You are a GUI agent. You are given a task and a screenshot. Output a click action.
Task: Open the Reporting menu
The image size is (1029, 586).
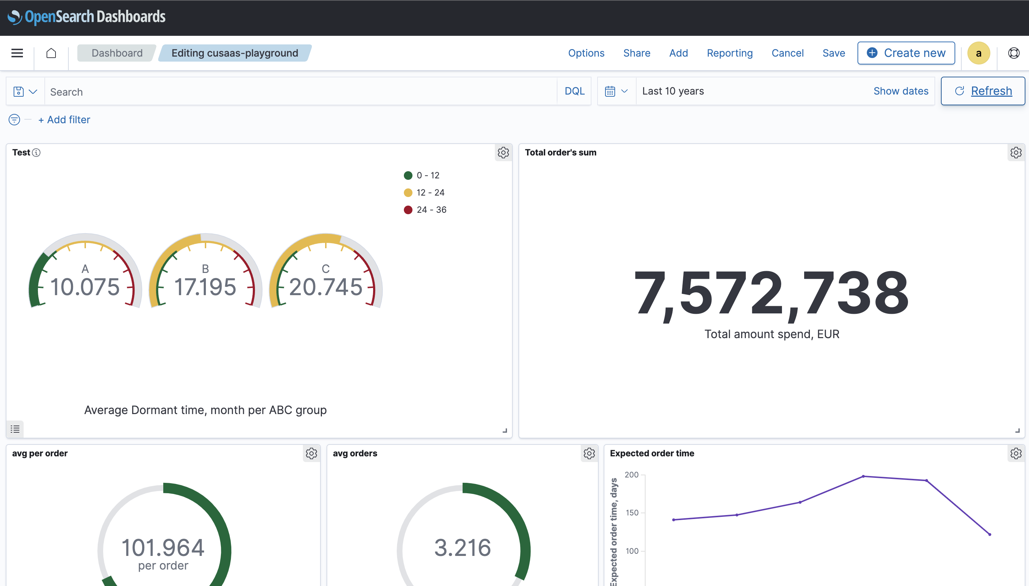tap(730, 53)
